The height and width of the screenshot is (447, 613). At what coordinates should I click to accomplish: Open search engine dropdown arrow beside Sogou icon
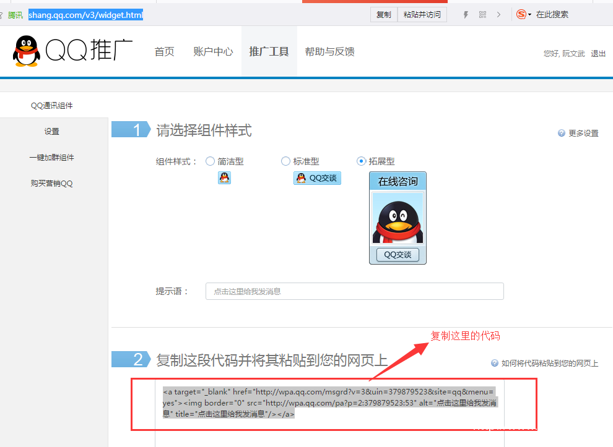tap(530, 15)
